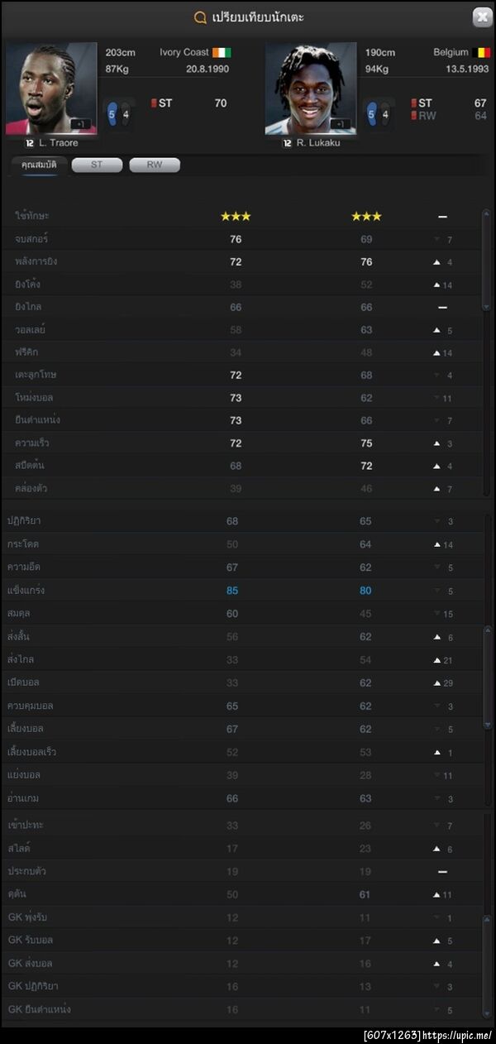Click R. Lukaku's foot rating icon
Viewport: 496px width, 1044px height.
(378, 114)
